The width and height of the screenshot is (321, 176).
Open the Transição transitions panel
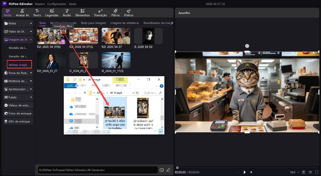[100, 12]
